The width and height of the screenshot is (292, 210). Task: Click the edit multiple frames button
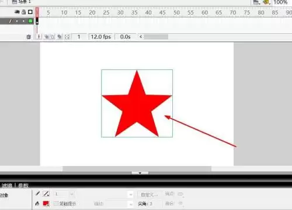click(60, 37)
